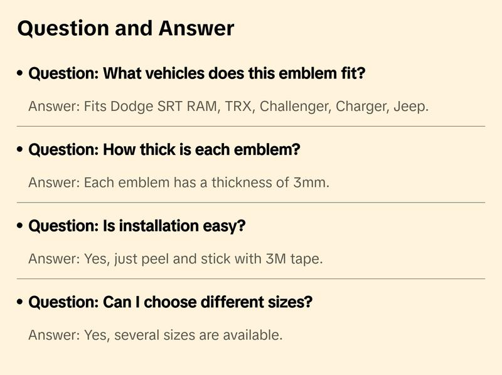Click the bullet before the installation question
This screenshot has height=375, width=502.
click(21, 226)
